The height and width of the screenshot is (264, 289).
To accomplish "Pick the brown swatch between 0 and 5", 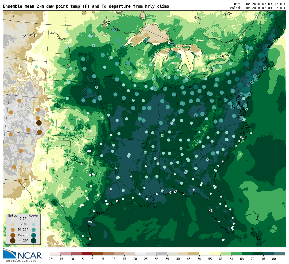I will tap(98, 254).
